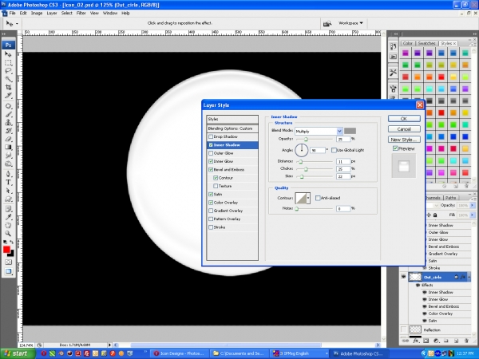This screenshot has height=359, width=479.
Task: Open the Move tool preset picker arrow
Action: (x=17, y=23)
